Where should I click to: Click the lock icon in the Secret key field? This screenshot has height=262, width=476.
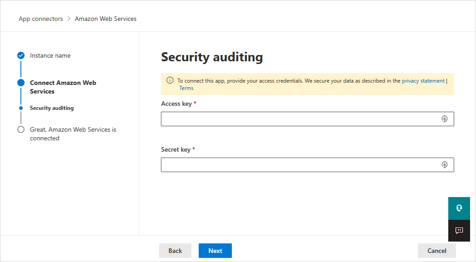pos(445,164)
